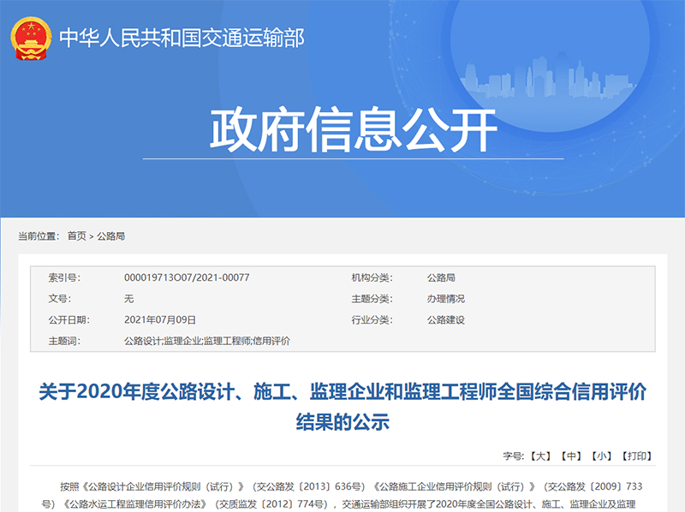Viewport: 685px width, 512px height.
Task: Click the 字号 label before size options
Action: (512, 456)
